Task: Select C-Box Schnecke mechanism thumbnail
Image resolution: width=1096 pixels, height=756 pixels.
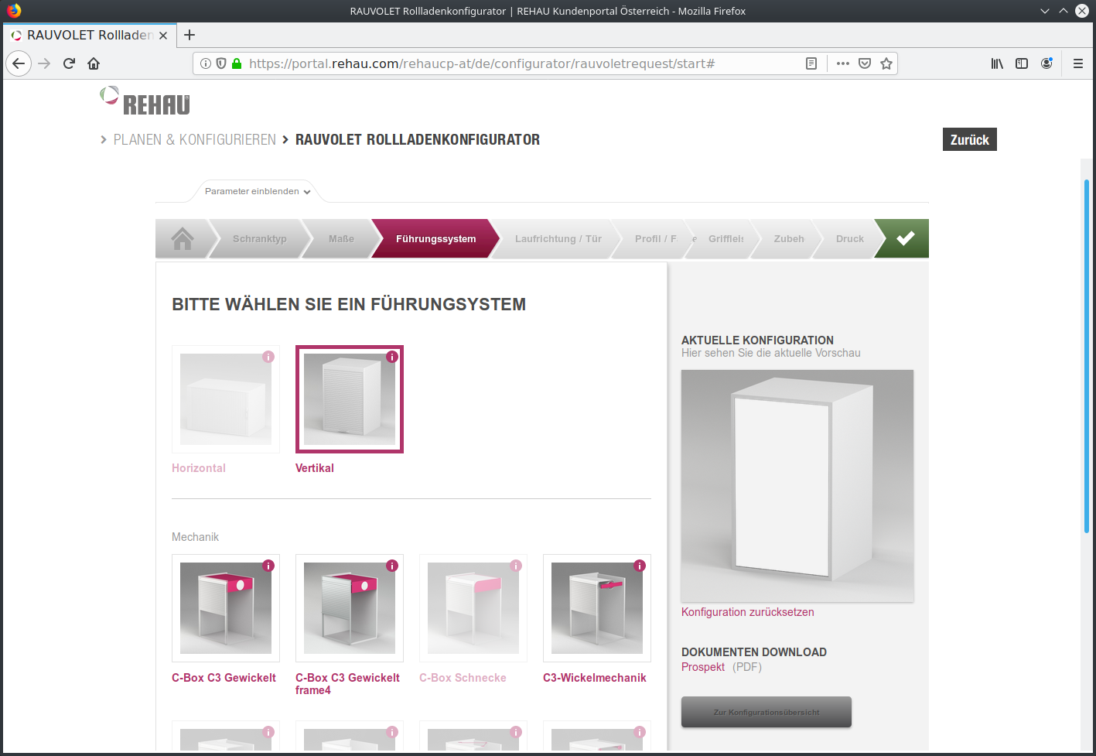Action: click(473, 608)
